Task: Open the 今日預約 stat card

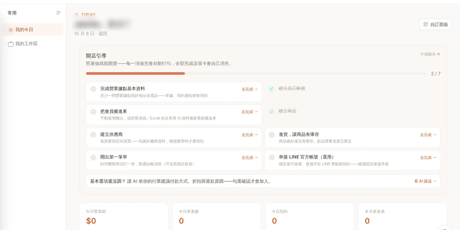Action: [310, 216]
